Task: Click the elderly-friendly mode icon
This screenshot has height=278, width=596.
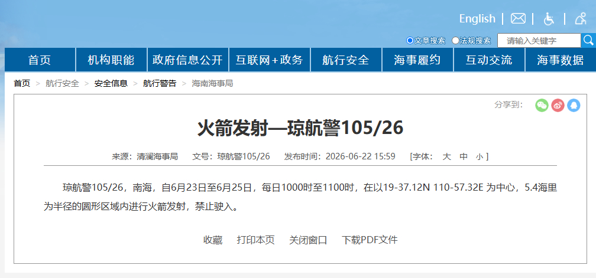Action: 581,18
